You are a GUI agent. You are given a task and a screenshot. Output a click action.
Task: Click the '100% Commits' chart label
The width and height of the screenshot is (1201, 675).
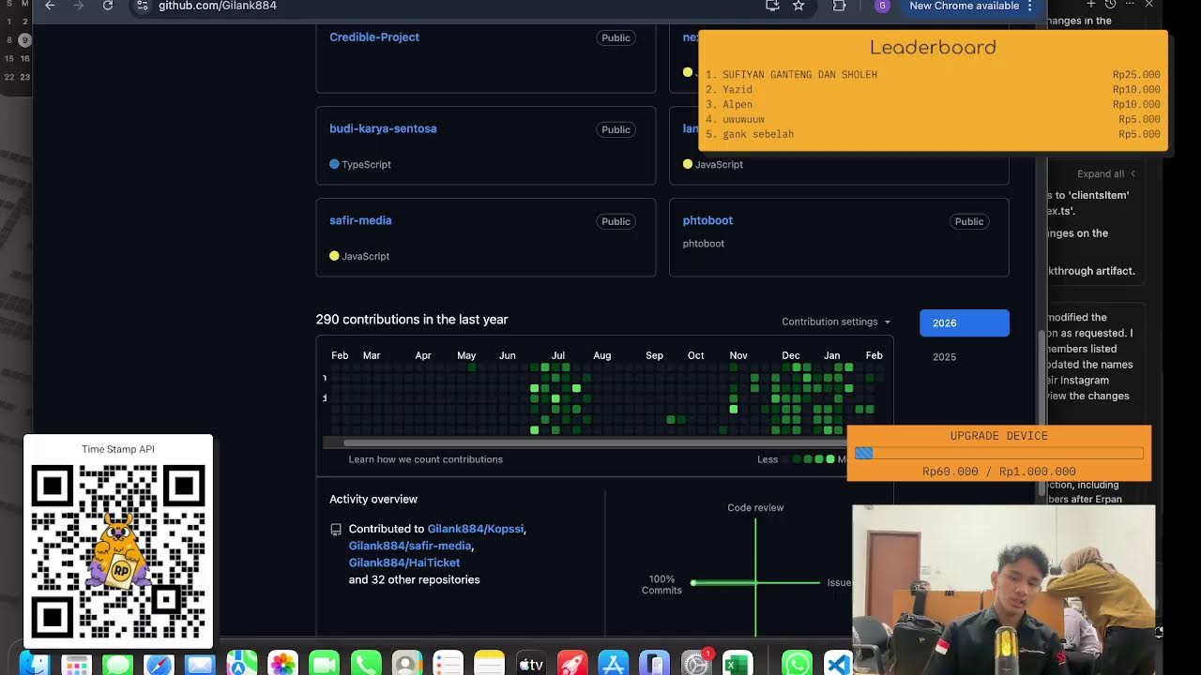[x=661, y=585]
